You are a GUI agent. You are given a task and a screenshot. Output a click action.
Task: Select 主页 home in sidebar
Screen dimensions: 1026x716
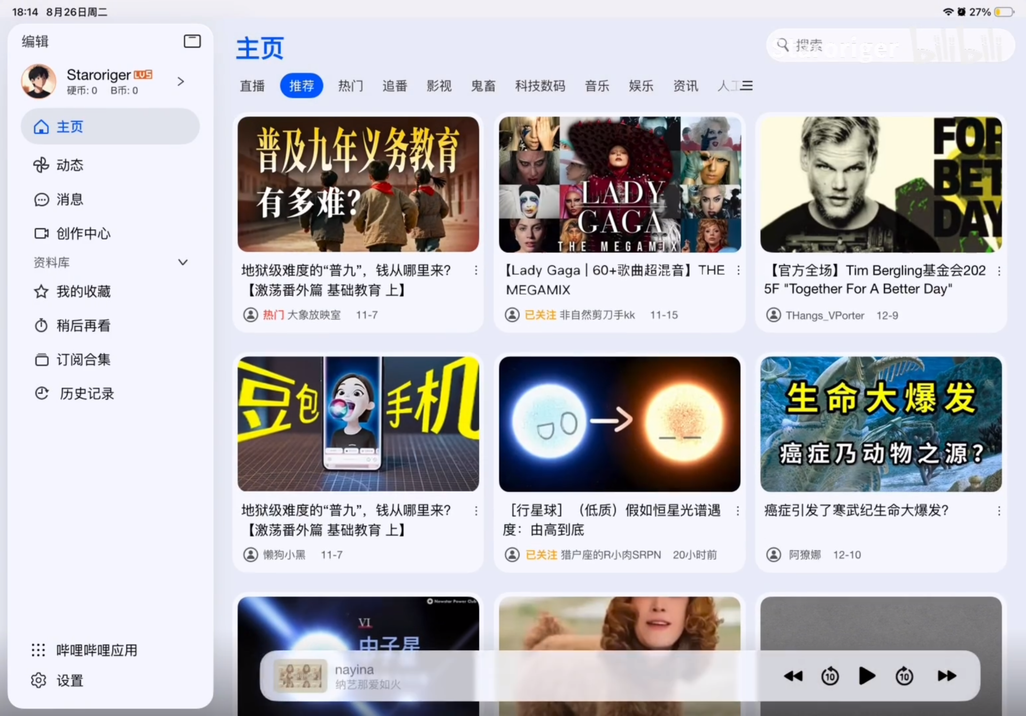click(x=110, y=127)
